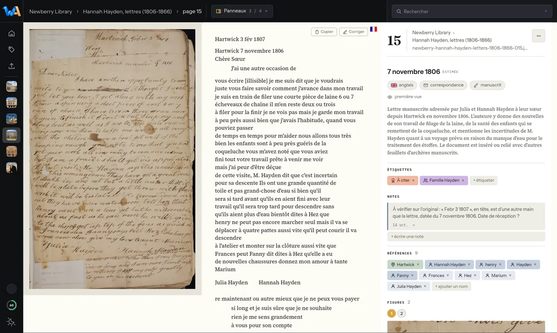Screen dimensions: 557x333
Task: Click the page 15 breadcrumb
Action: click(192, 11)
